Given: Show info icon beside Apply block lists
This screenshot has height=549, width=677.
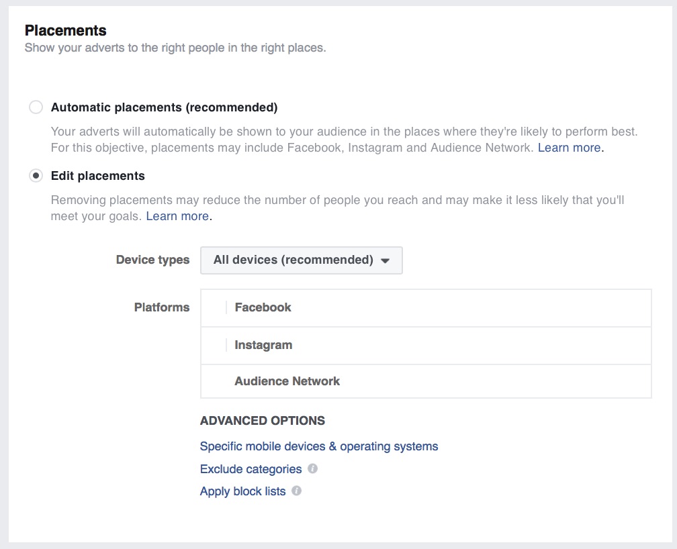Looking at the screenshot, I should [x=296, y=491].
